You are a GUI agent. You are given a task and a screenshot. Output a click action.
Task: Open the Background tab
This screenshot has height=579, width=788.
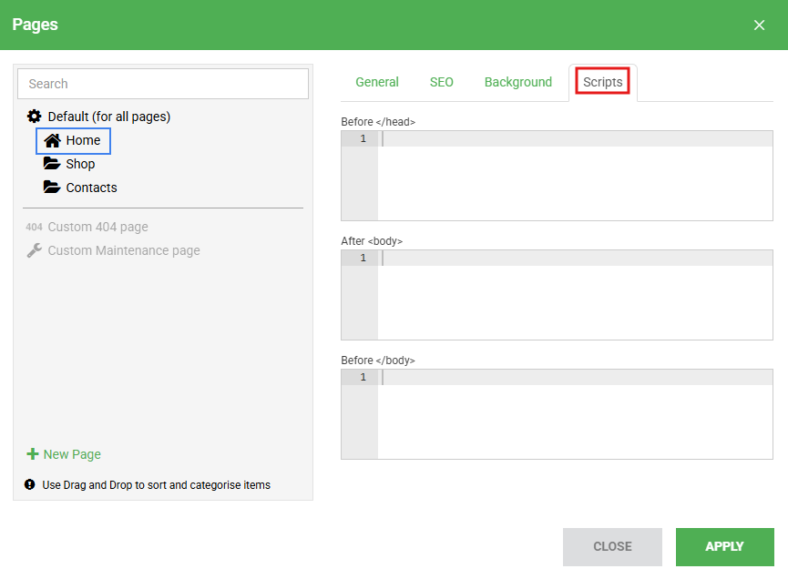(517, 82)
